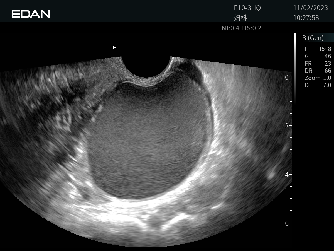
Task: Click the MI:0.4 TIS:0.2 indicator
Action: pyautogui.click(x=241, y=28)
